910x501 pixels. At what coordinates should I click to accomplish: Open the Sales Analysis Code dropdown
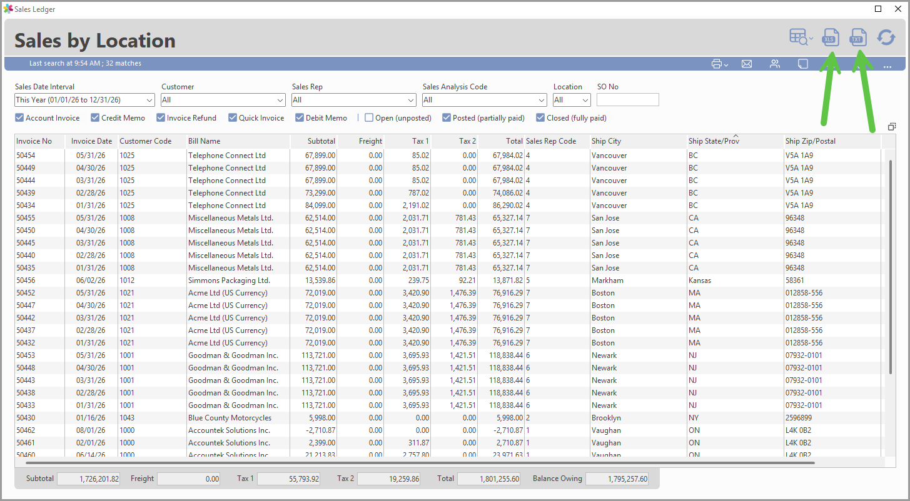(x=485, y=100)
